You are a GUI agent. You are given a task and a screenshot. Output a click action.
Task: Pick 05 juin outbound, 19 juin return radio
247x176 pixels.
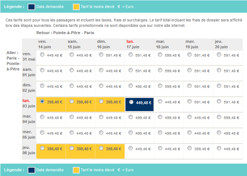190,132
